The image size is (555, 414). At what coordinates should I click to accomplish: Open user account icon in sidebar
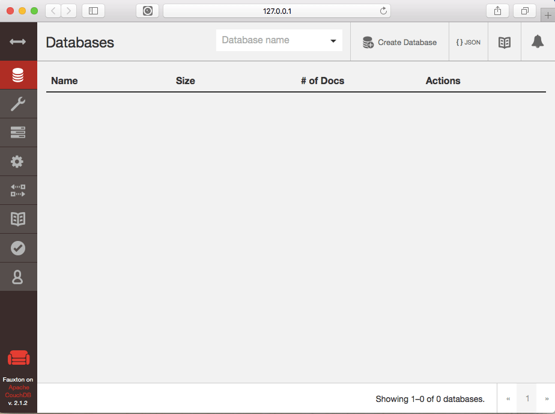tap(18, 277)
